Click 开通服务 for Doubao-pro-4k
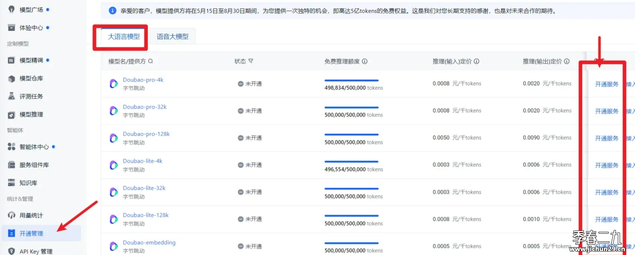Viewport: 635px width, 255px height. 606,84
